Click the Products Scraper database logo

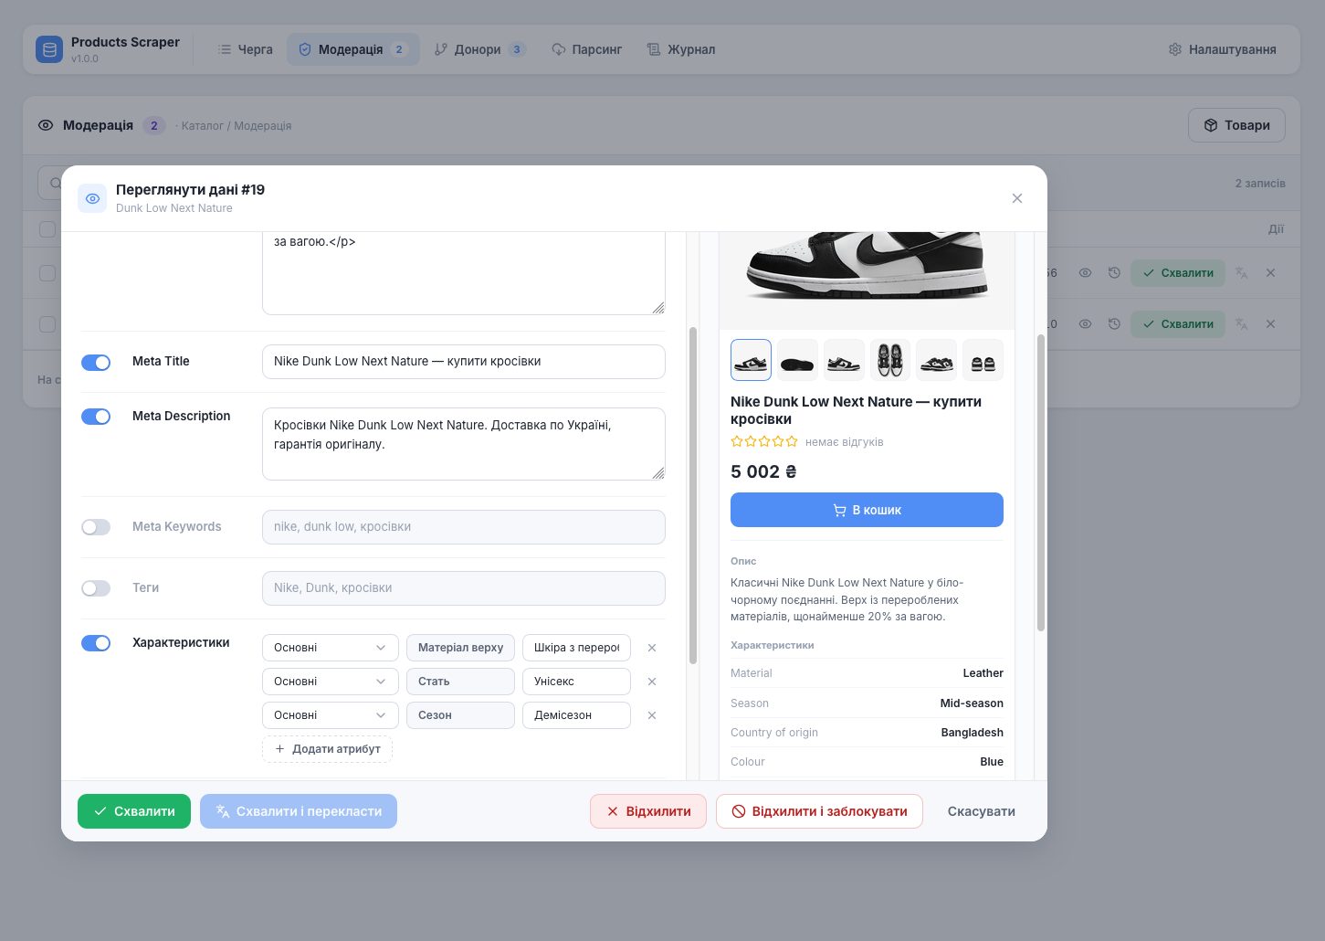pos(49,49)
